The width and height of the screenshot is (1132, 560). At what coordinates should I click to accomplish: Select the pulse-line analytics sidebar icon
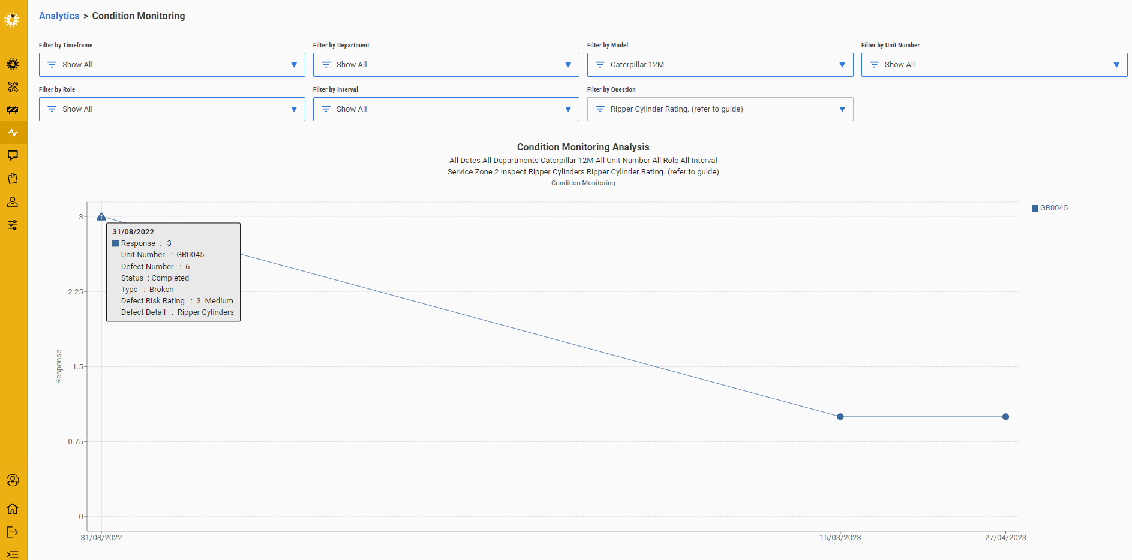click(13, 133)
